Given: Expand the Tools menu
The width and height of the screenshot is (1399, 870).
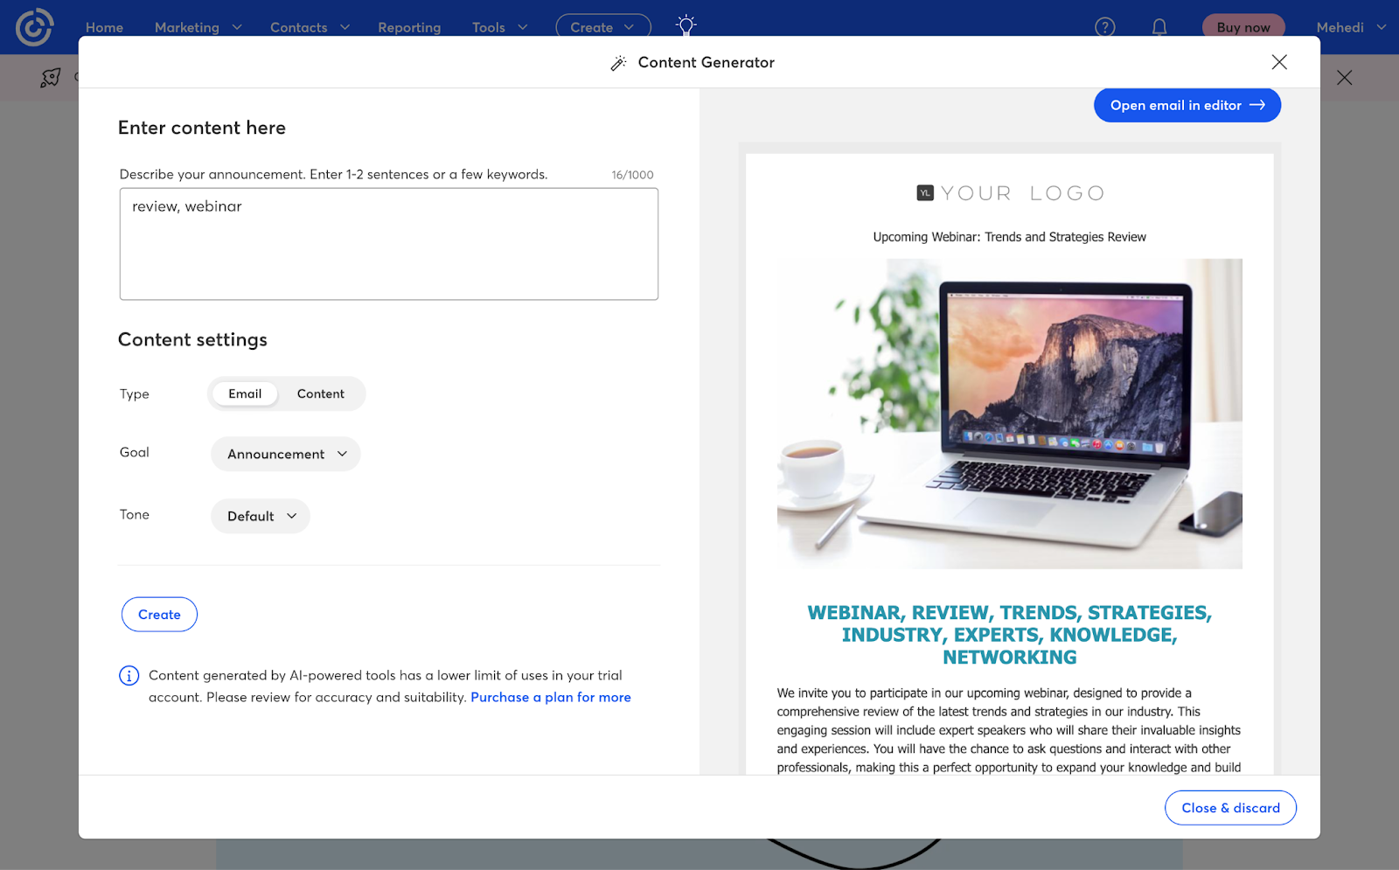Looking at the screenshot, I should [499, 27].
